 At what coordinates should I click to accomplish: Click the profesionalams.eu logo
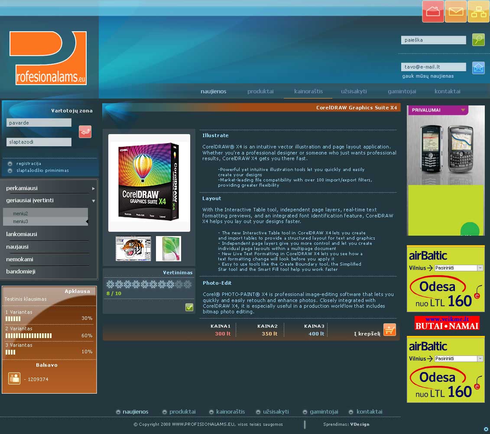tap(48, 58)
